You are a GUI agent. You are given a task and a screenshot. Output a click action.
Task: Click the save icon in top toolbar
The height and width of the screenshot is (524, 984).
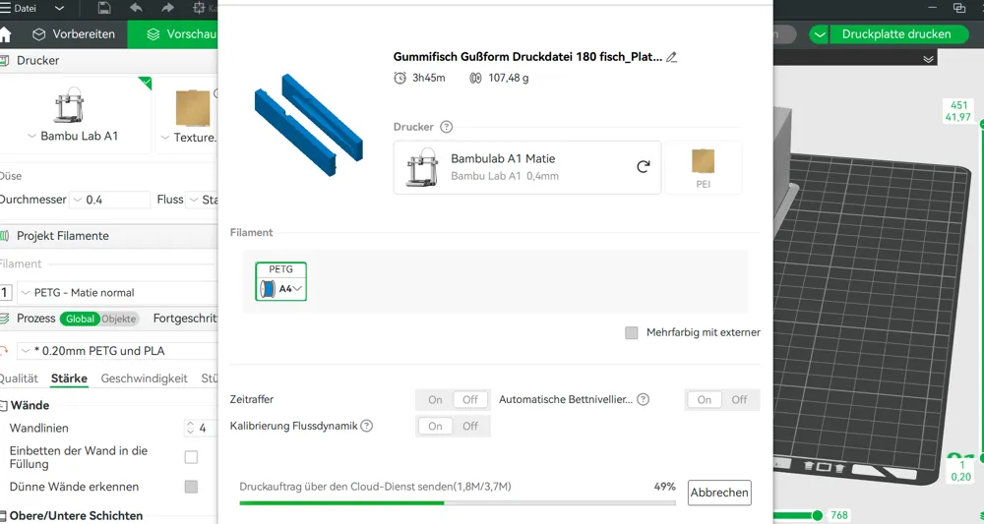tap(105, 8)
